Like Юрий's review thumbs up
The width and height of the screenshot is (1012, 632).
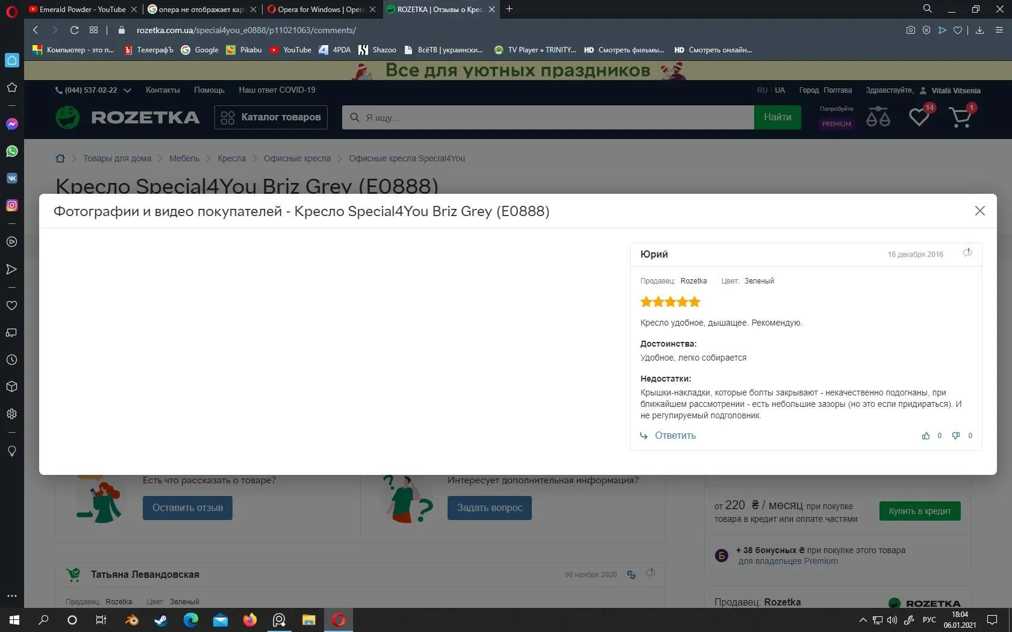point(926,436)
